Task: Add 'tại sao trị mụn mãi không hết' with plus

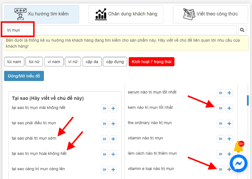Action: [113, 108]
